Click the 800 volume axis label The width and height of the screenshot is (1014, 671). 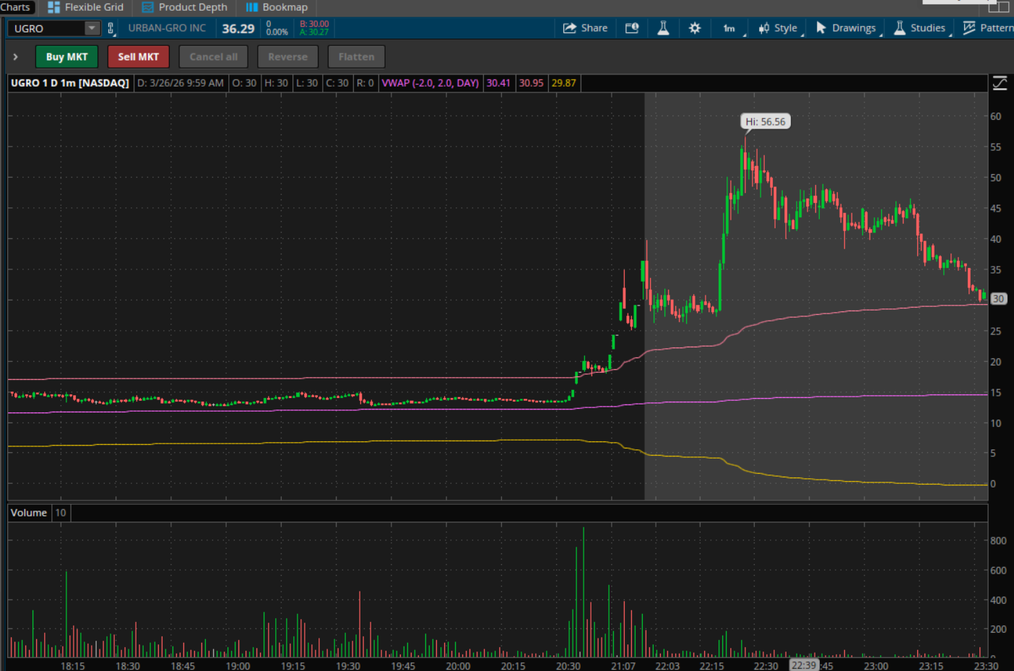point(998,540)
